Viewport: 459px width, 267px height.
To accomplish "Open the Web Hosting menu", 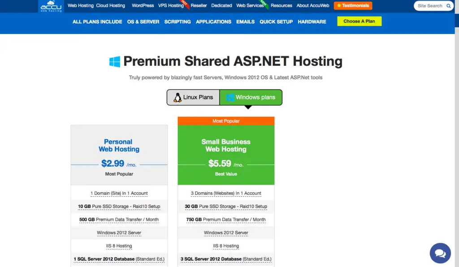I will [x=81, y=5].
